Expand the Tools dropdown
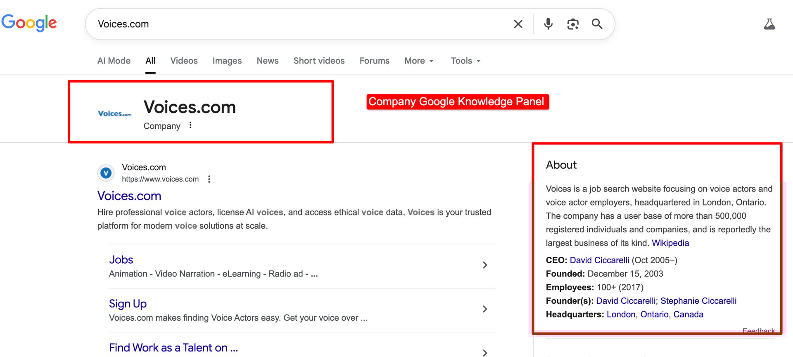This screenshot has height=357, width=793. tap(466, 61)
